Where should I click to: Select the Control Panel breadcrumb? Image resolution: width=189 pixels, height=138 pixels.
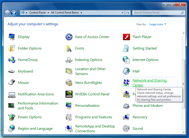(x=37, y=13)
